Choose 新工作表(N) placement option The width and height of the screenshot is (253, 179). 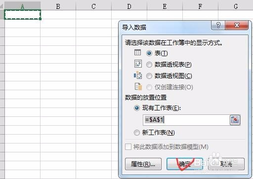[x=137, y=133]
